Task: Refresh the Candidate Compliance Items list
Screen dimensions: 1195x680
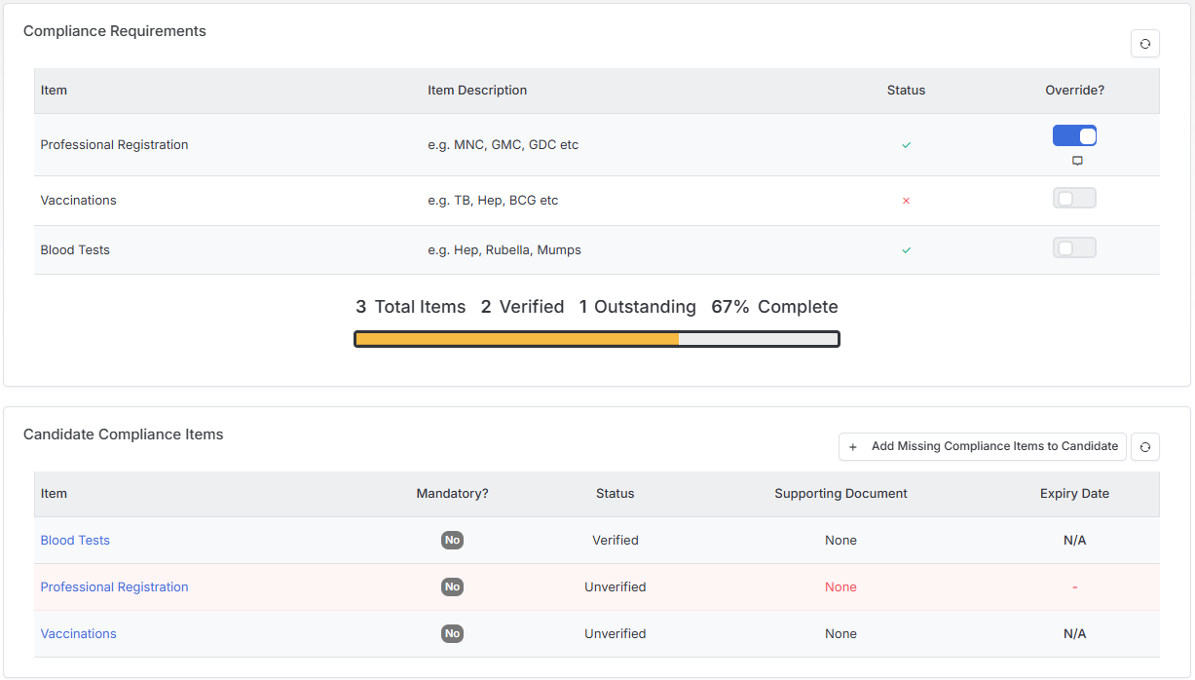Action: point(1144,447)
